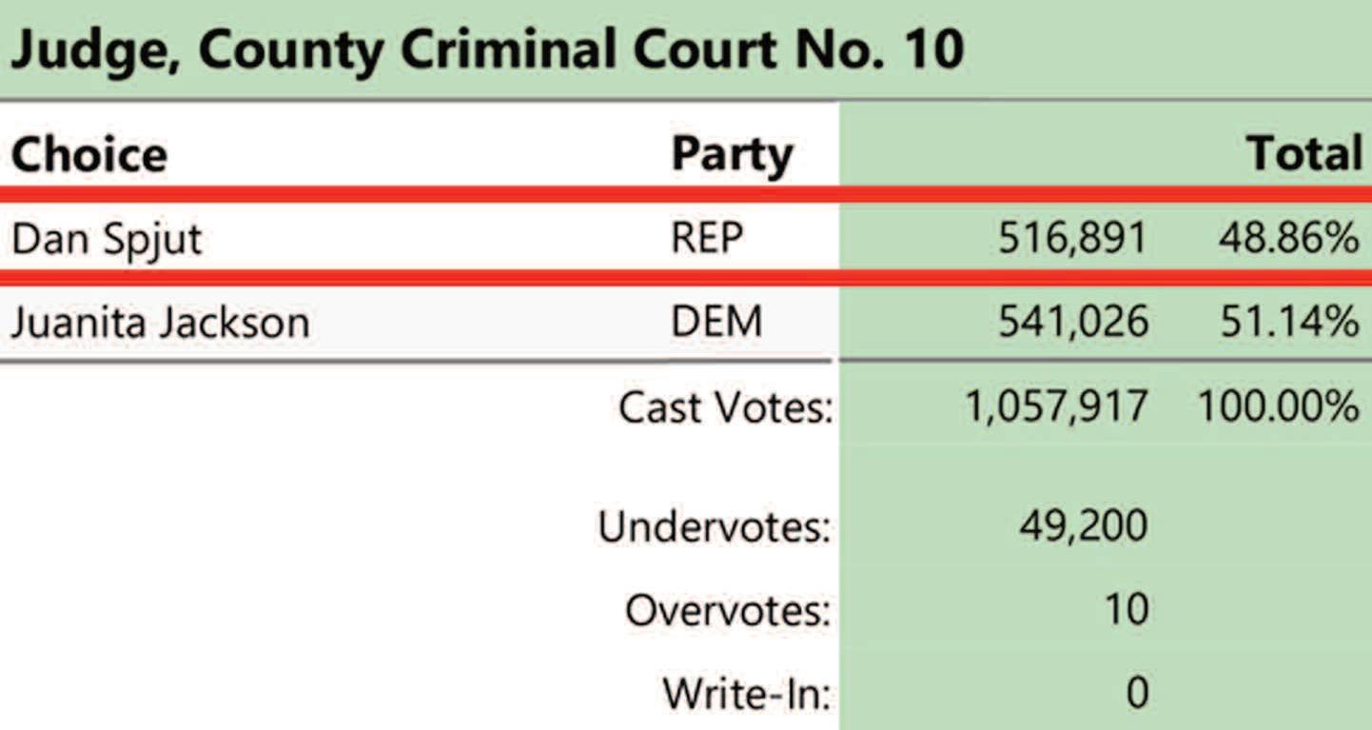Image resolution: width=1372 pixels, height=730 pixels.
Task: Click the Juanita Jackson candidate name
Action: coord(160,323)
